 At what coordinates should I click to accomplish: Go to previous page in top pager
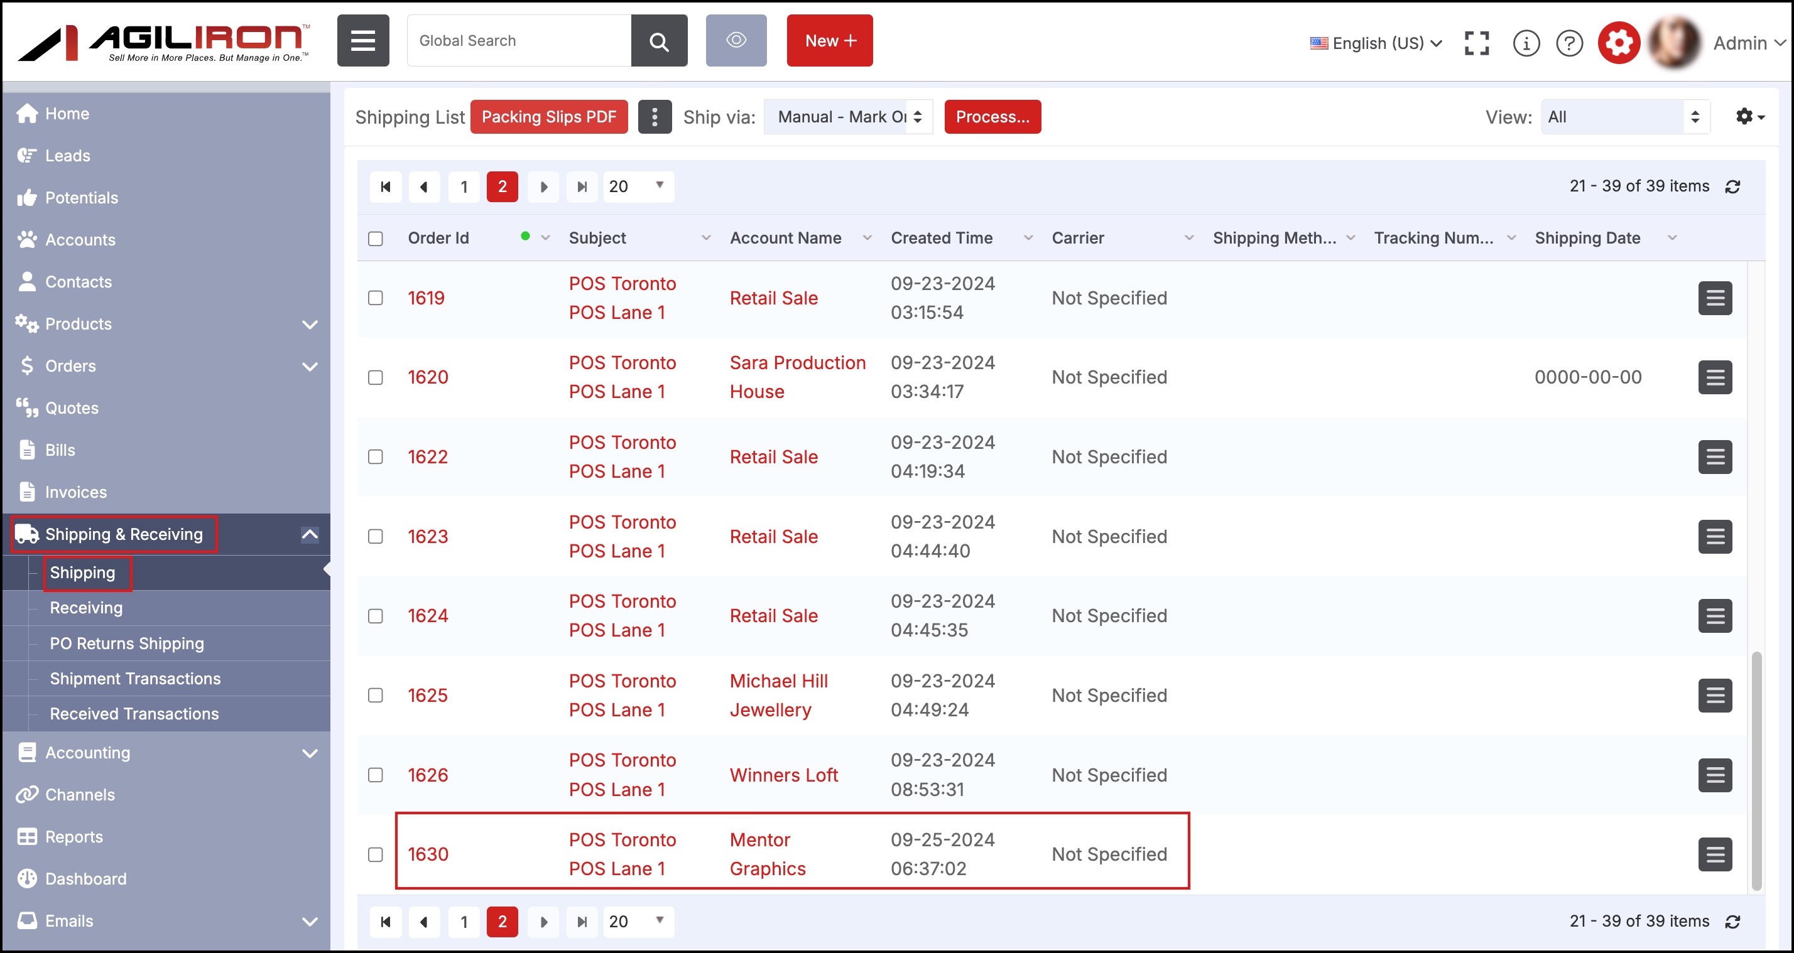[x=423, y=186]
